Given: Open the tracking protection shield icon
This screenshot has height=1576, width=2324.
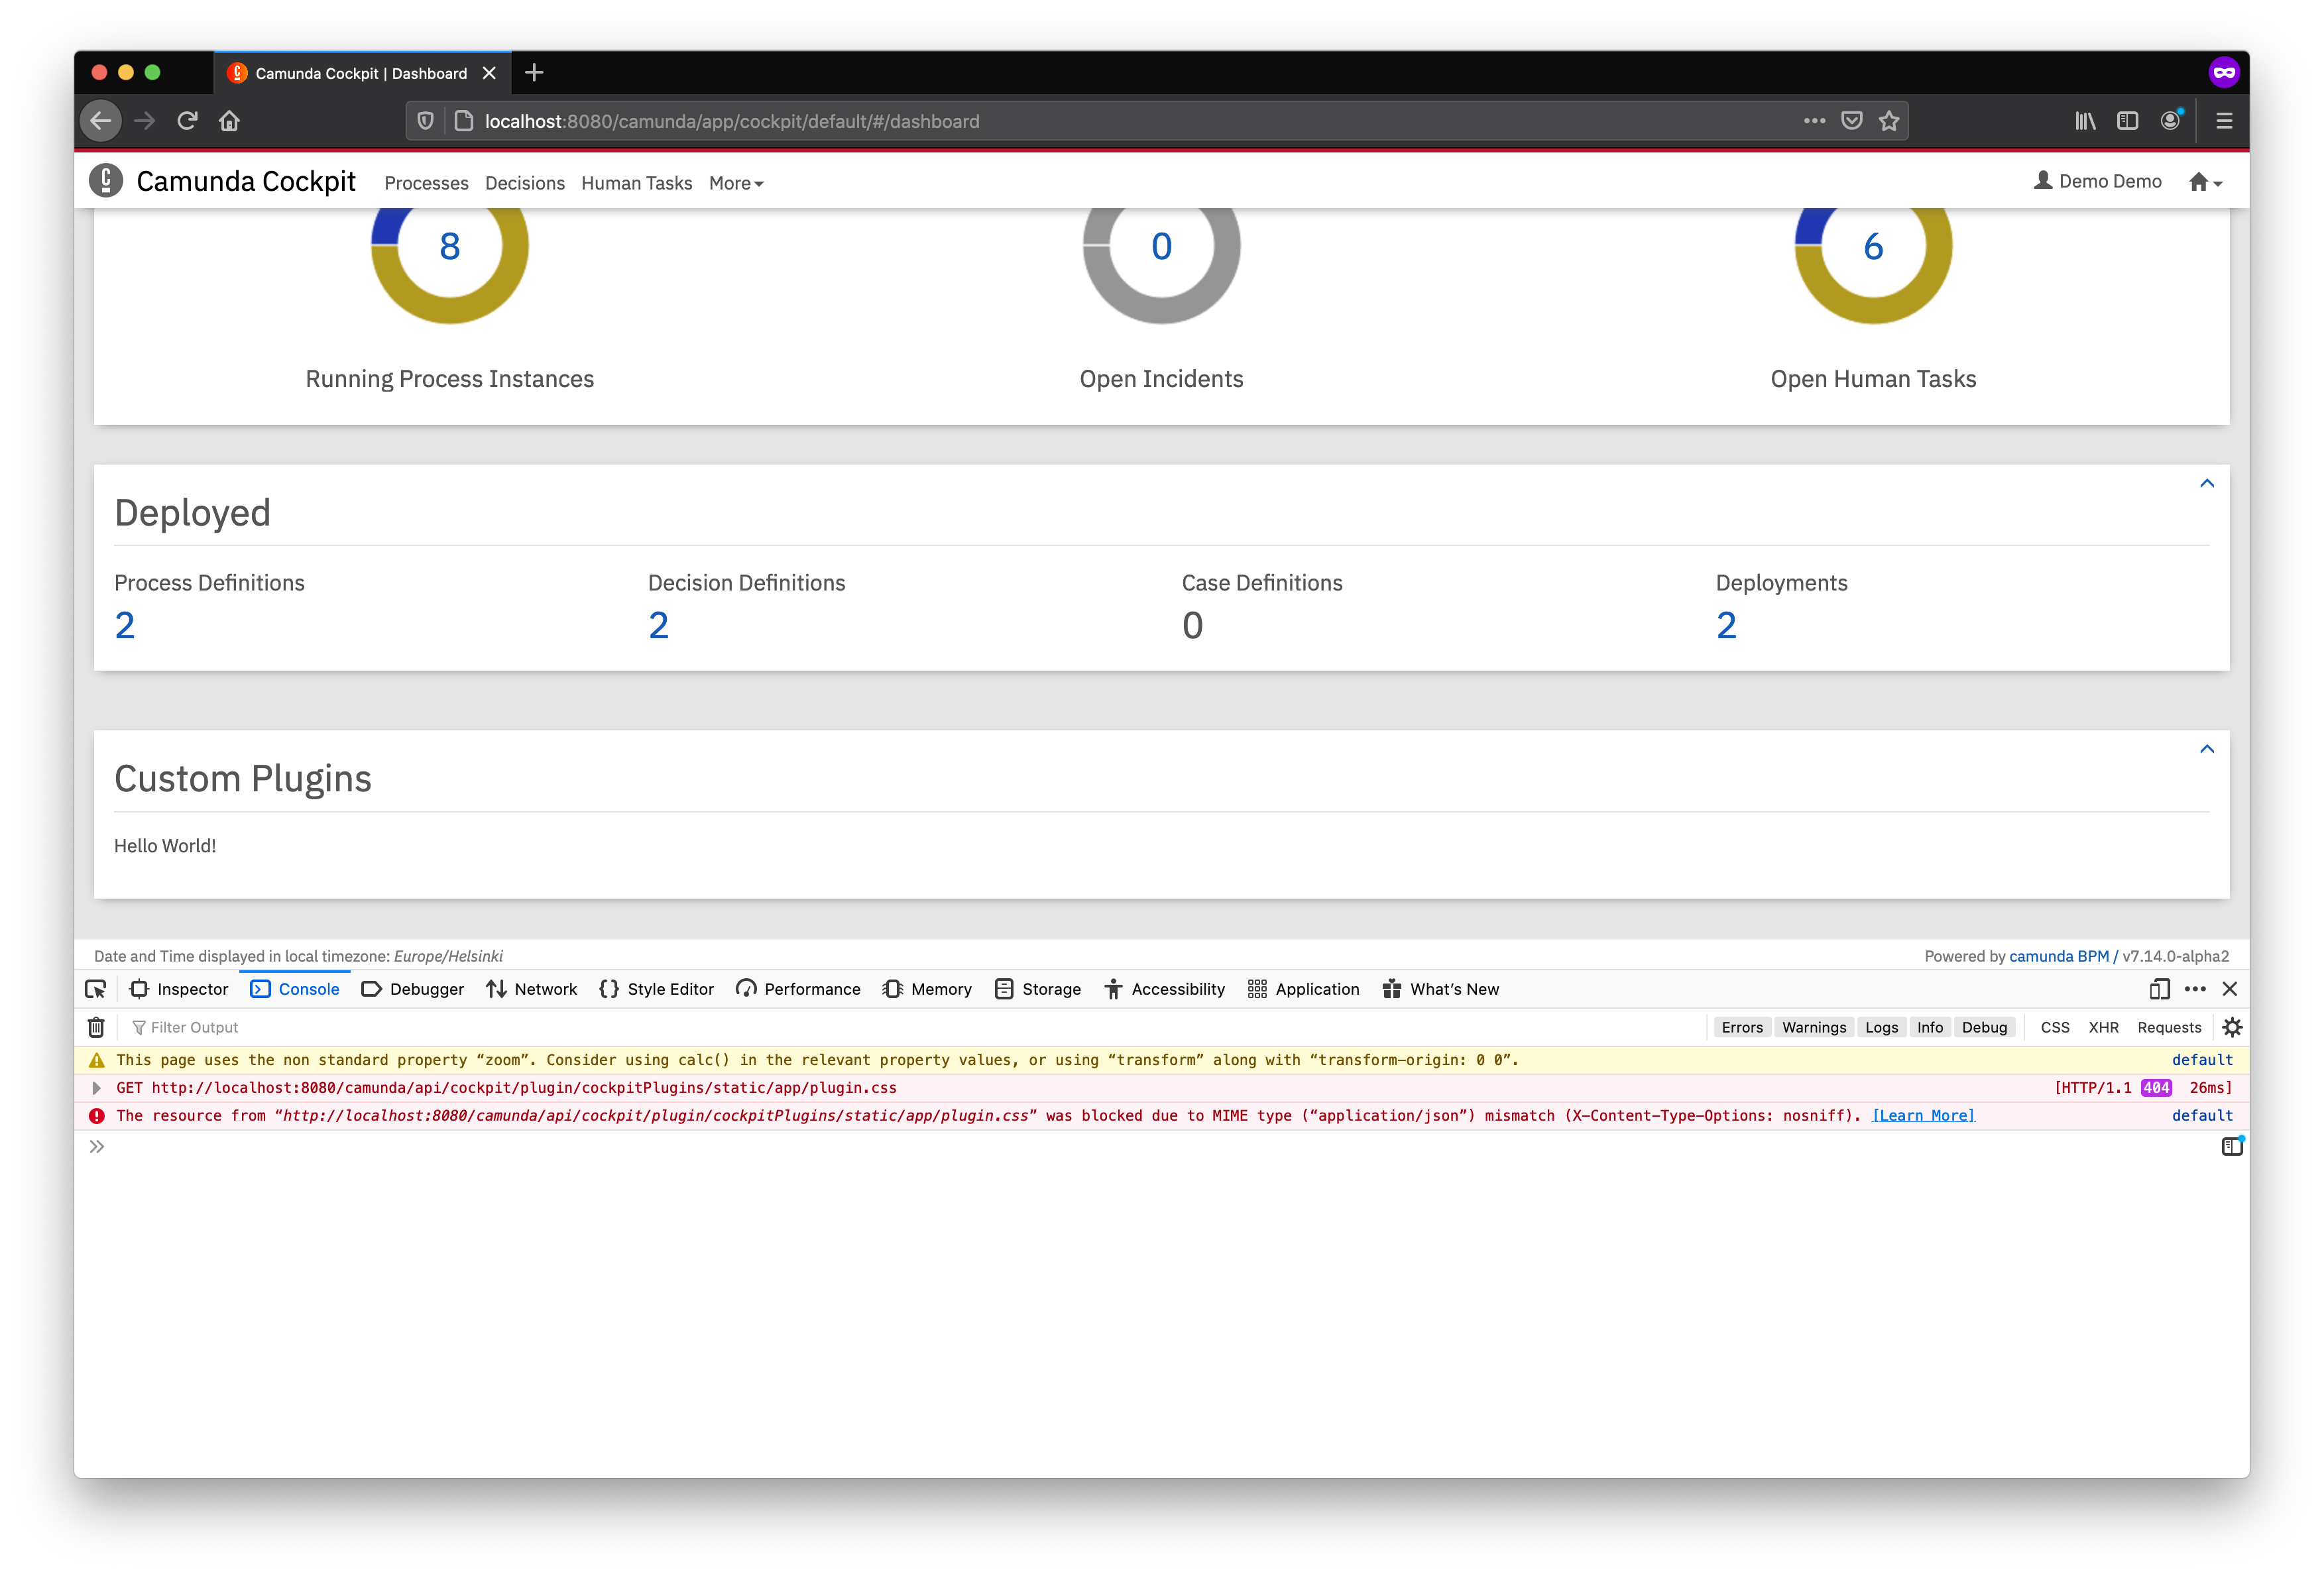Looking at the screenshot, I should (x=425, y=121).
